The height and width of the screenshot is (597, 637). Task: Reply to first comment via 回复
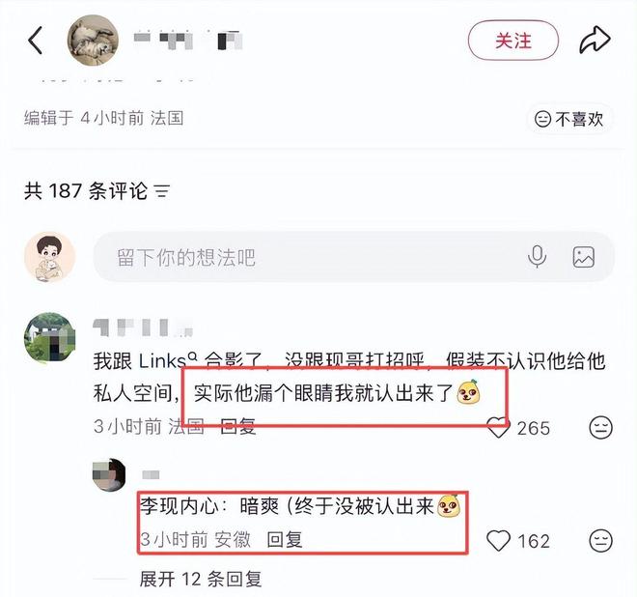pos(237,427)
